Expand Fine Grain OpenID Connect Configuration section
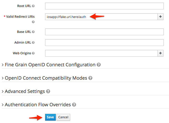This screenshot has height=123, width=169. click(50, 65)
